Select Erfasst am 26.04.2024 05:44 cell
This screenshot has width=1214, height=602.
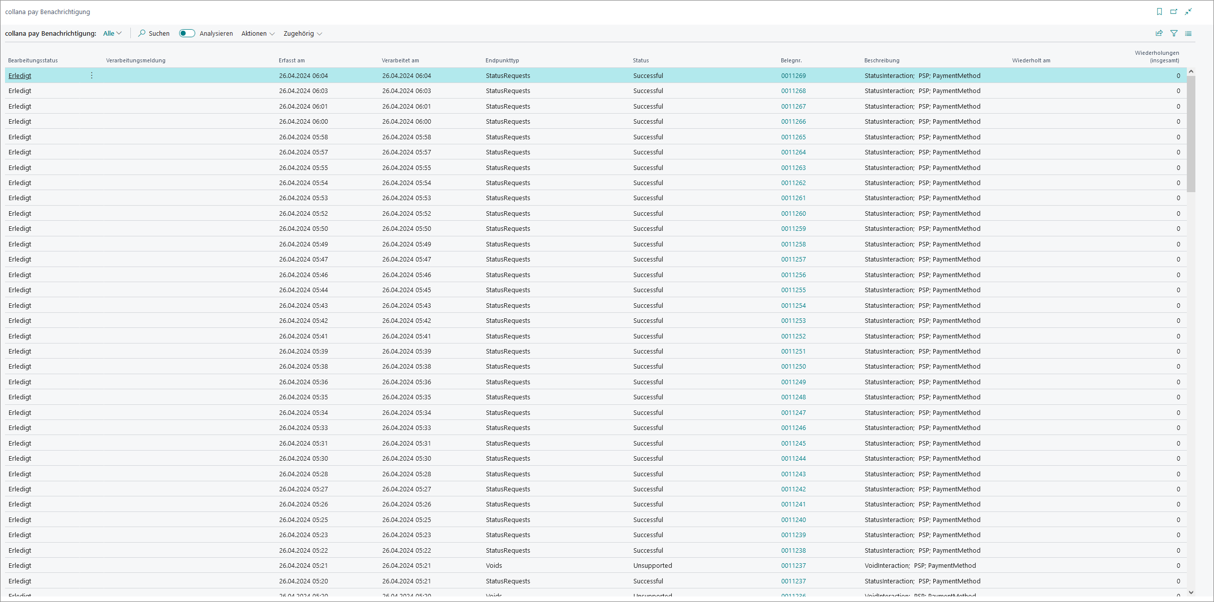click(x=303, y=290)
